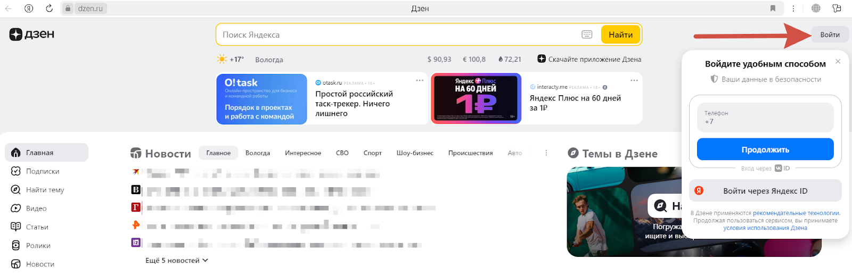852x275 pixels.
Task: Open the virtual keyboard icon in search
Action: [587, 35]
